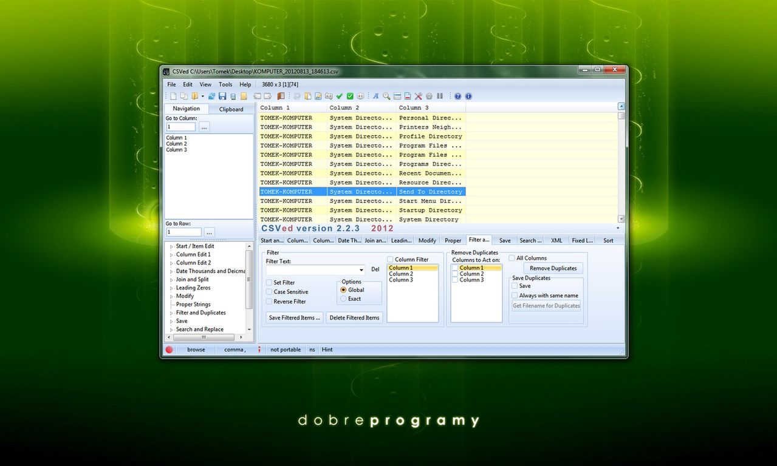This screenshot has width=777, height=466.
Task: Click the Go to Column input field
Action: 181,127
